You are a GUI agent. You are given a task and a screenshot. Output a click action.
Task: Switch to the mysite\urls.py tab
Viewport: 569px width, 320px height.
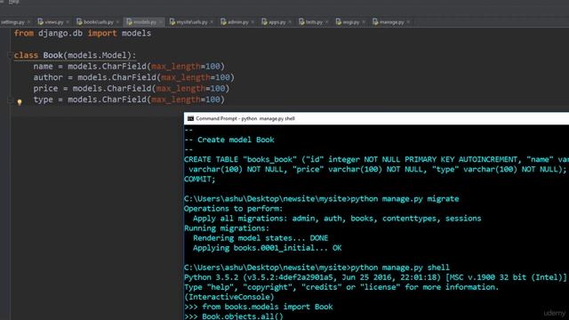[x=192, y=22]
